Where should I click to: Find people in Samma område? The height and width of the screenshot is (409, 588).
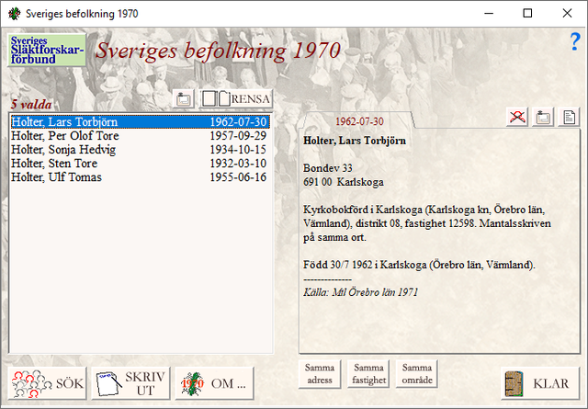(x=417, y=374)
